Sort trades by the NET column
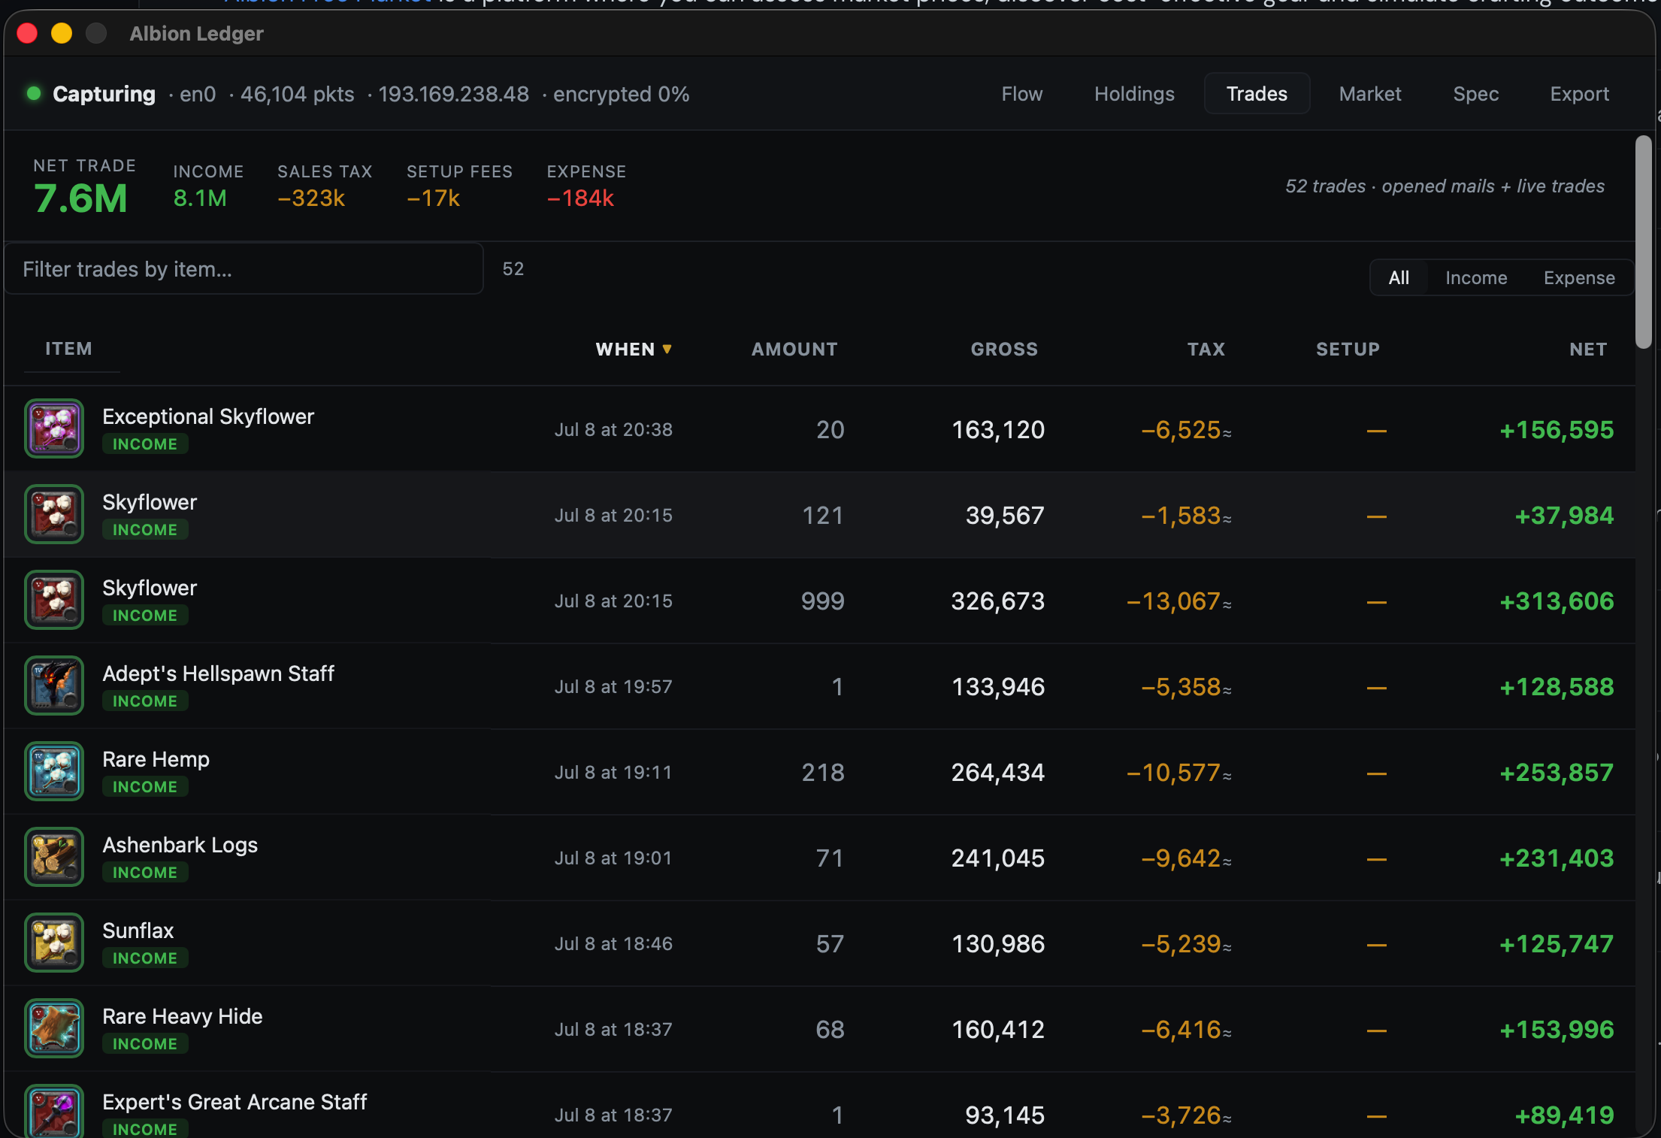Screen dimensions: 1661x1138 (x=1588, y=350)
